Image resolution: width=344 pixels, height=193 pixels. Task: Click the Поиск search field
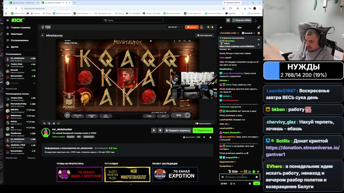(x=133, y=20)
